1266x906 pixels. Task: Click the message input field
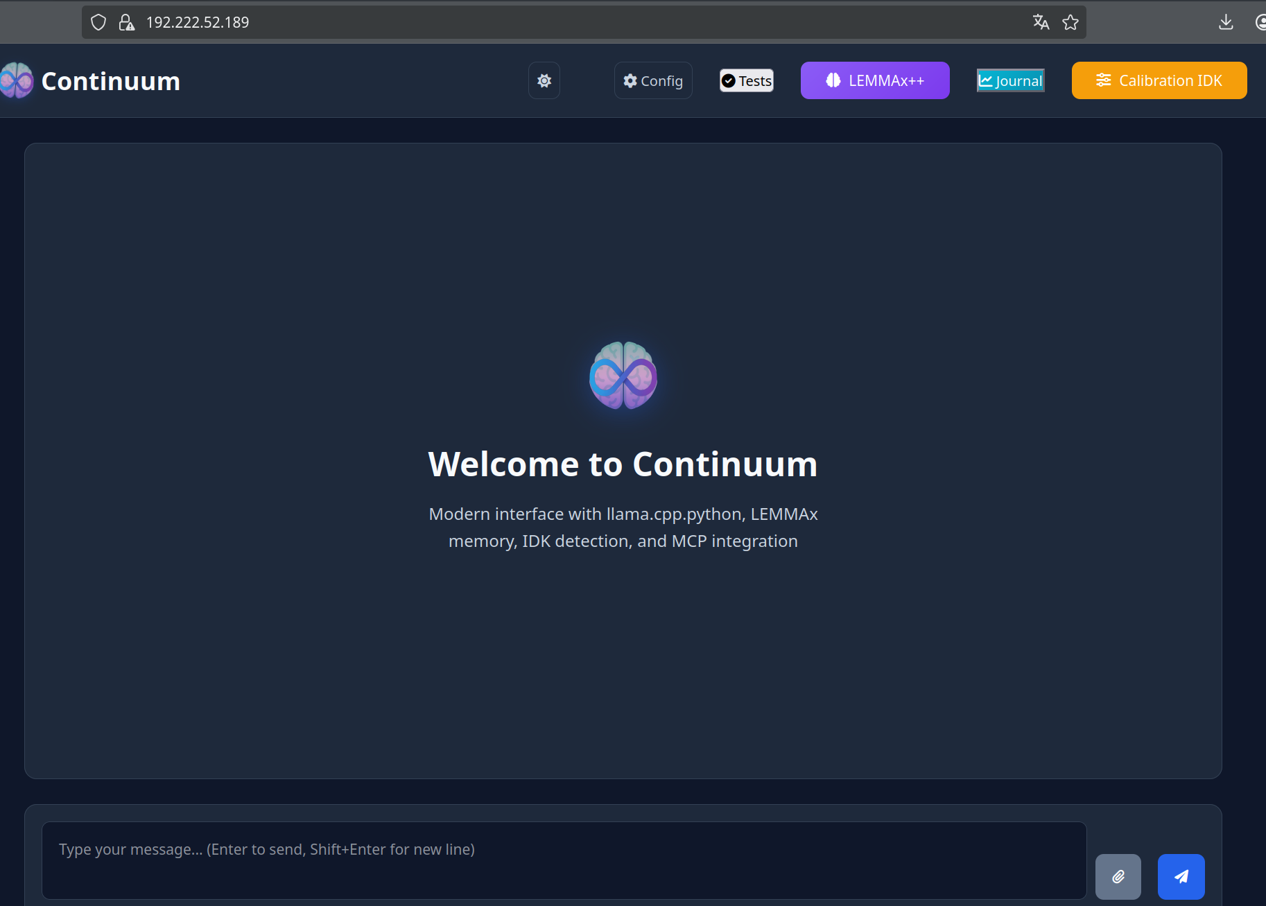564,860
